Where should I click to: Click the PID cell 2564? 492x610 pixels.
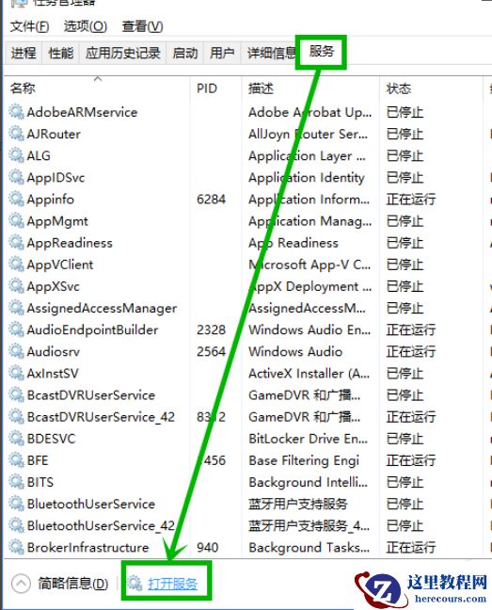click(211, 352)
